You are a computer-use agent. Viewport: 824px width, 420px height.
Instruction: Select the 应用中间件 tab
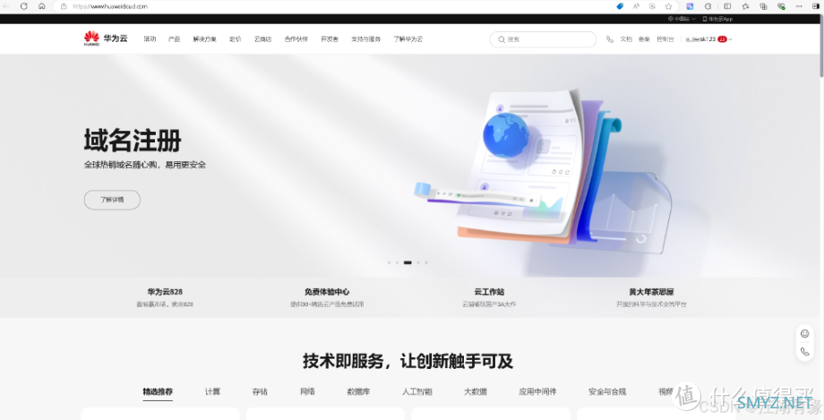(x=537, y=391)
